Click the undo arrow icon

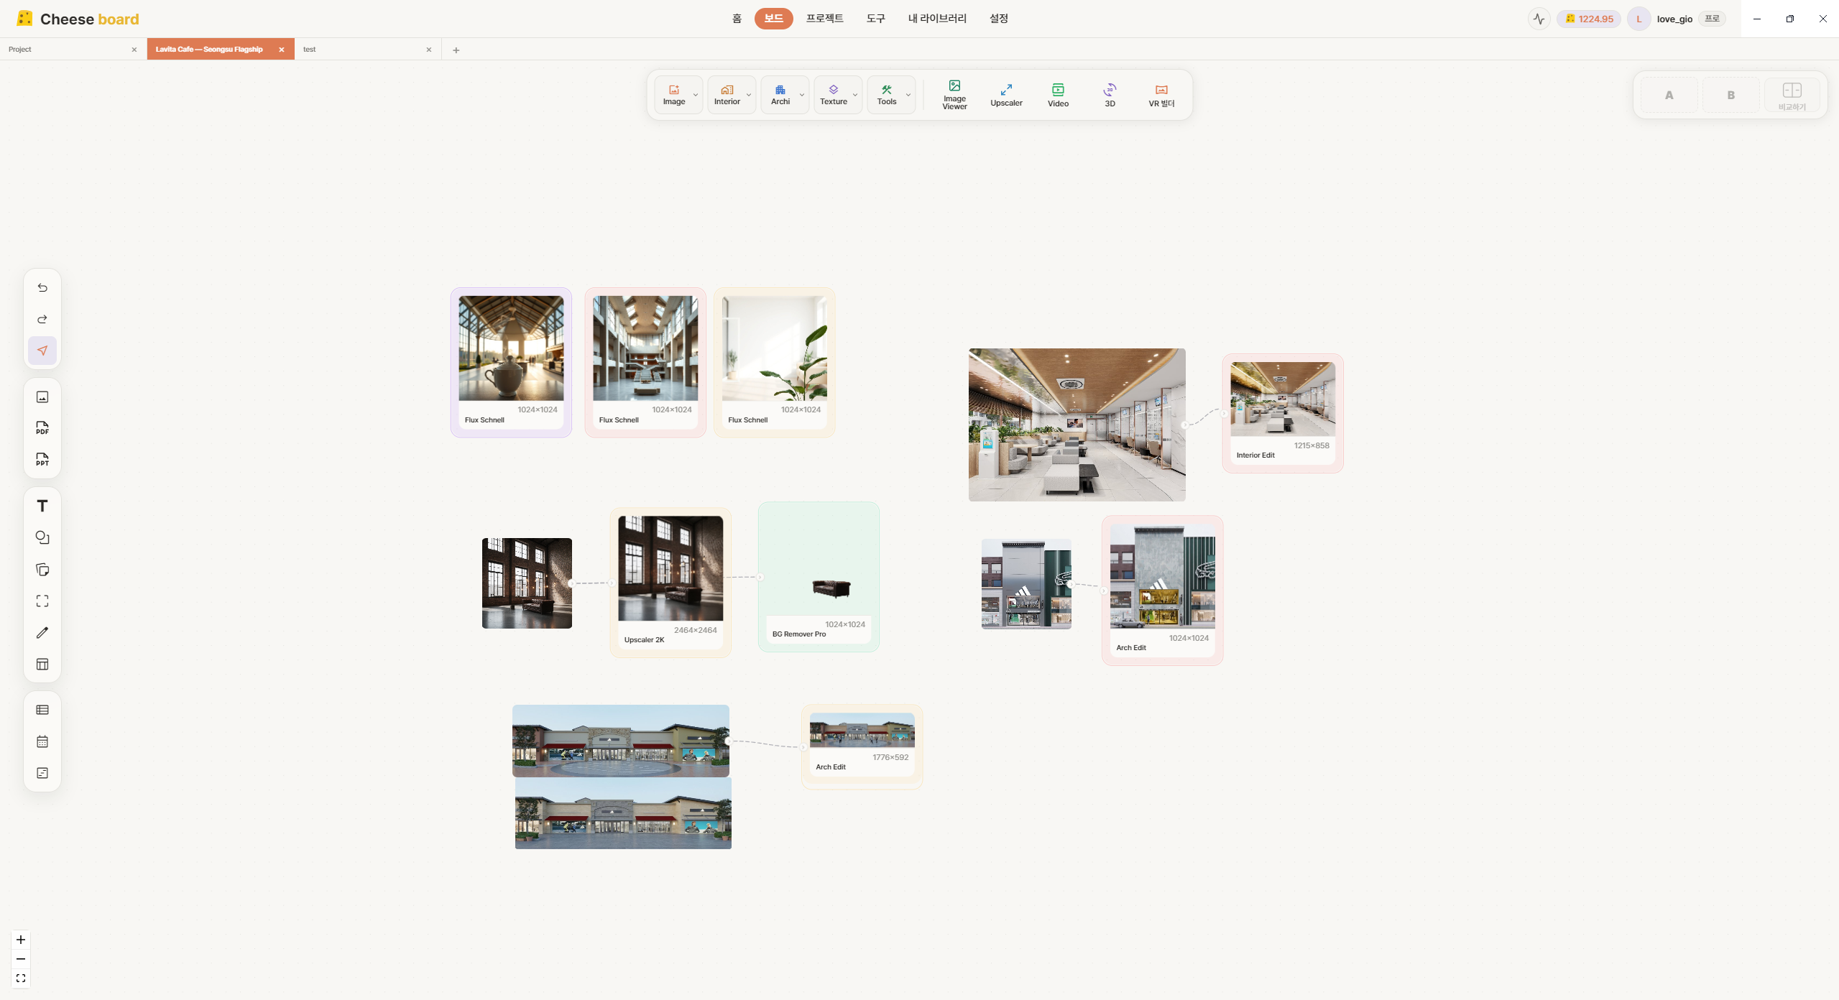point(42,287)
